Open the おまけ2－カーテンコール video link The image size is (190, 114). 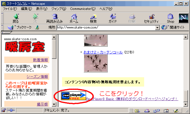(103, 52)
